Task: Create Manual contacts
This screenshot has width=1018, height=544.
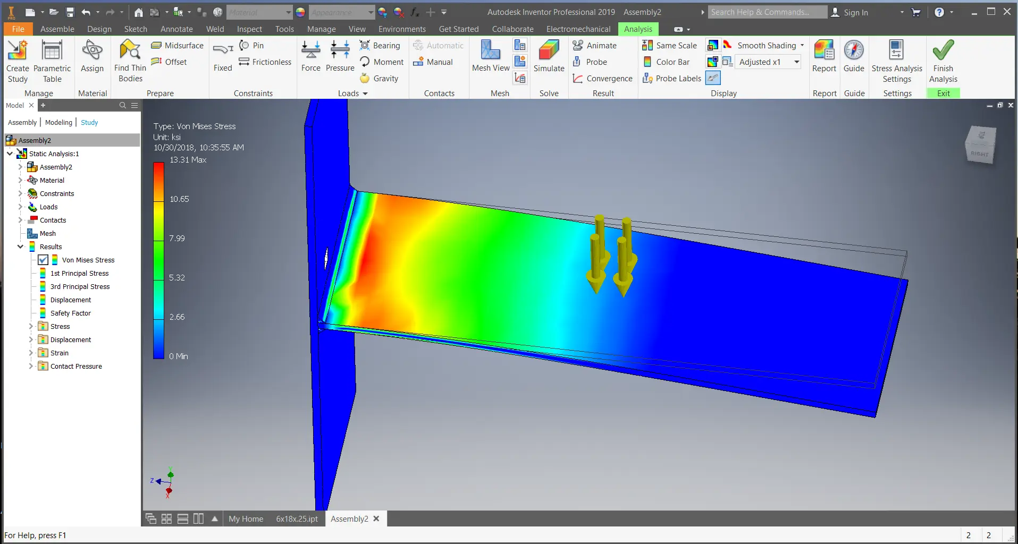Action: pos(433,62)
